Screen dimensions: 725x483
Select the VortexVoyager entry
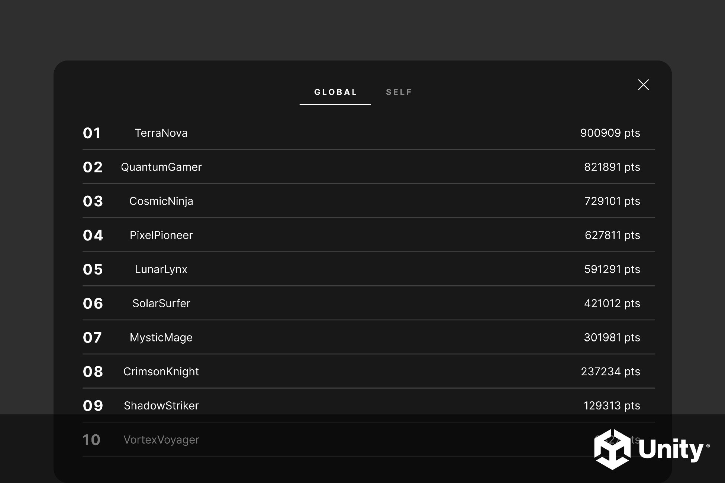click(161, 440)
